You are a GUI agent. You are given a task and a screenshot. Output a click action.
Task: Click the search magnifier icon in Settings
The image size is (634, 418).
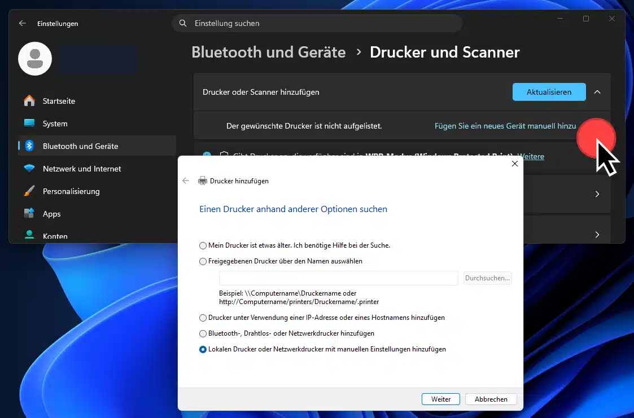click(x=183, y=24)
